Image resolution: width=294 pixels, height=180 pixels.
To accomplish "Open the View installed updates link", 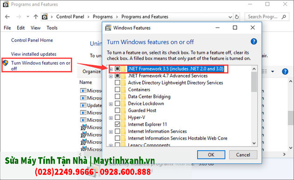I will coord(34,54).
